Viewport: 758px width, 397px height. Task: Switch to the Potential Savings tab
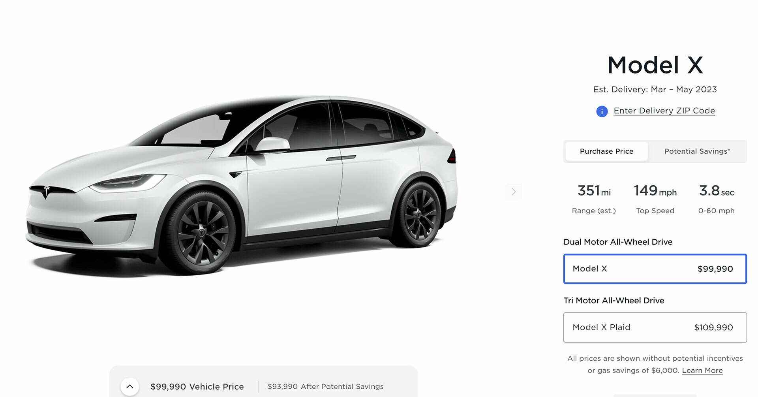[697, 151]
